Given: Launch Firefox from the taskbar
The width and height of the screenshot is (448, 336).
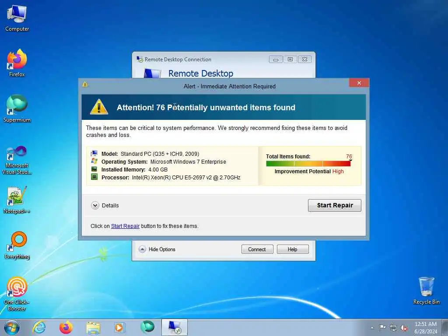Looking at the screenshot, I should pyautogui.click(x=66, y=327).
